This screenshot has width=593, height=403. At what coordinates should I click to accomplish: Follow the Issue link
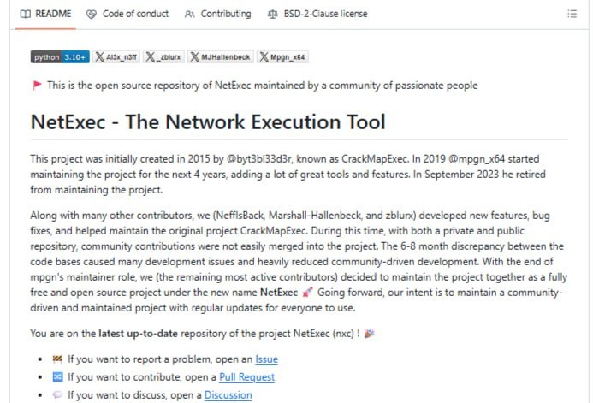point(267,359)
